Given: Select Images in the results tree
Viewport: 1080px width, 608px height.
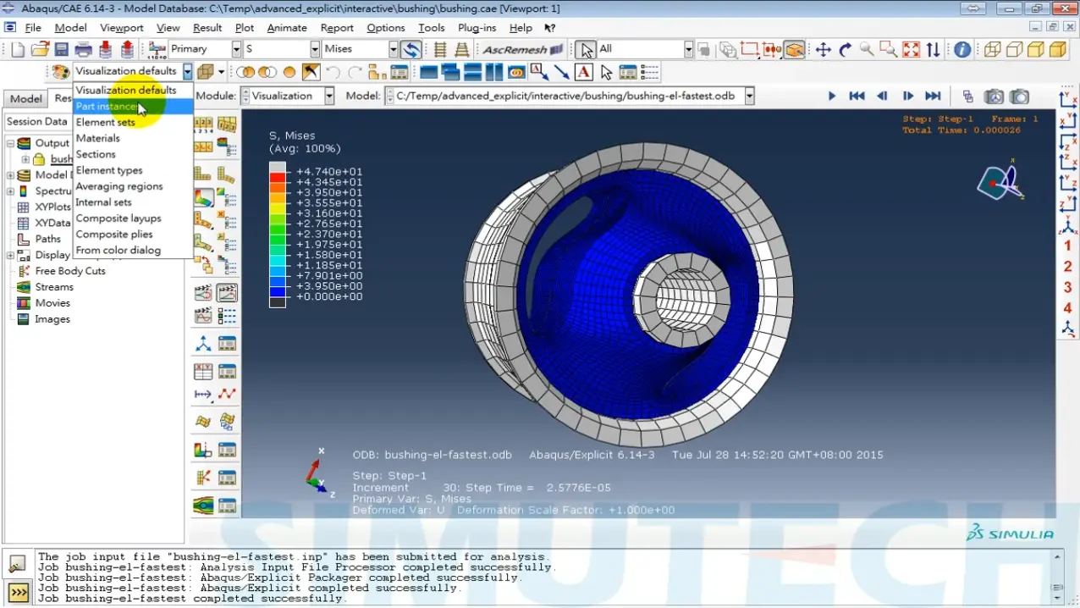Looking at the screenshot, I should (52, 319).
